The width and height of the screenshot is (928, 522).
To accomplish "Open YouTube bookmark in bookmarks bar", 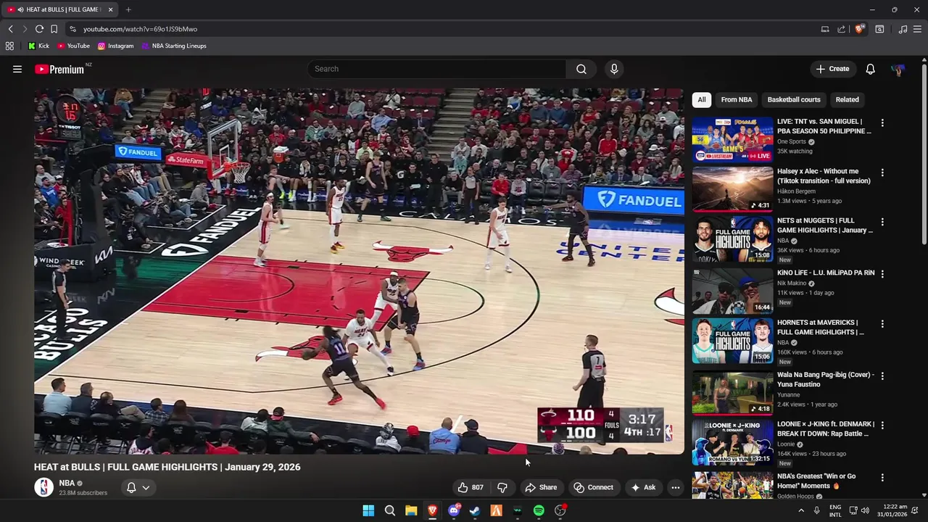I will (x=73, y=46).
